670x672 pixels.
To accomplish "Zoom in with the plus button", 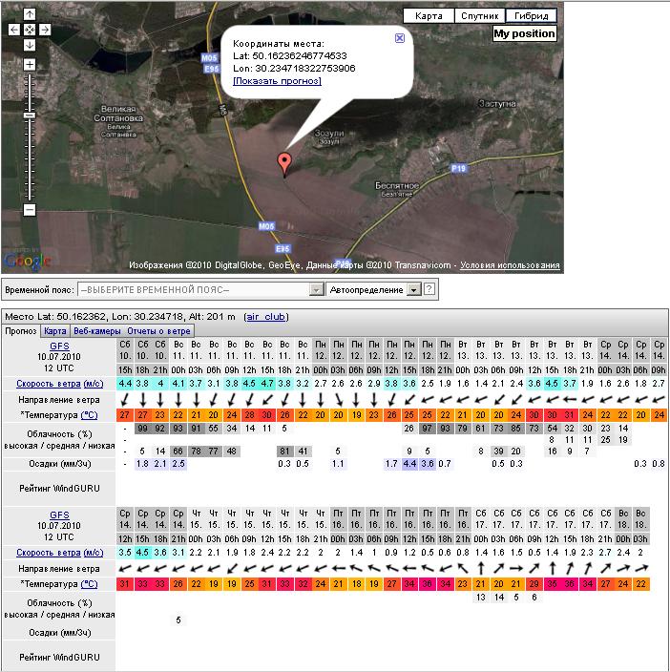I will [30, 64].
